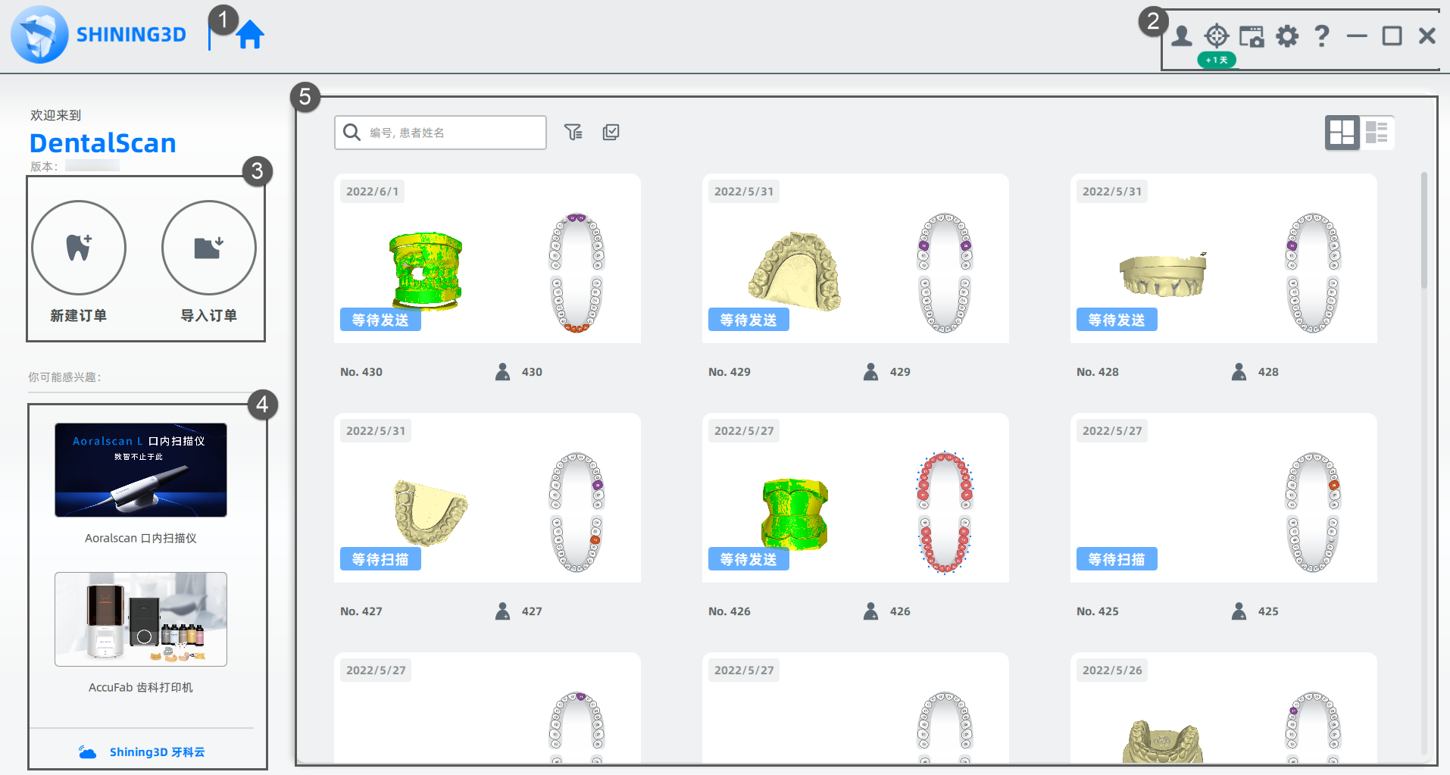Click patient icon for order 428
The image size is (1450, 775).
[x=1239, y=372]
